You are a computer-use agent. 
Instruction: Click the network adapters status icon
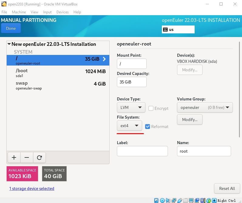174,200
